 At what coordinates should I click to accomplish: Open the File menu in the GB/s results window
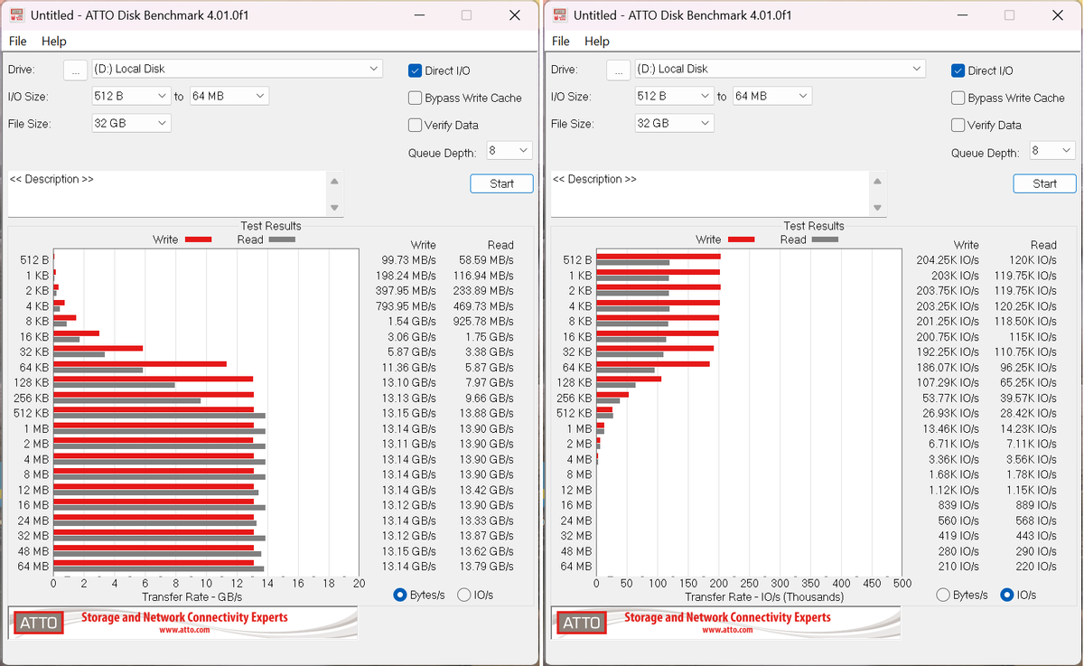click(x=18, y=41)
